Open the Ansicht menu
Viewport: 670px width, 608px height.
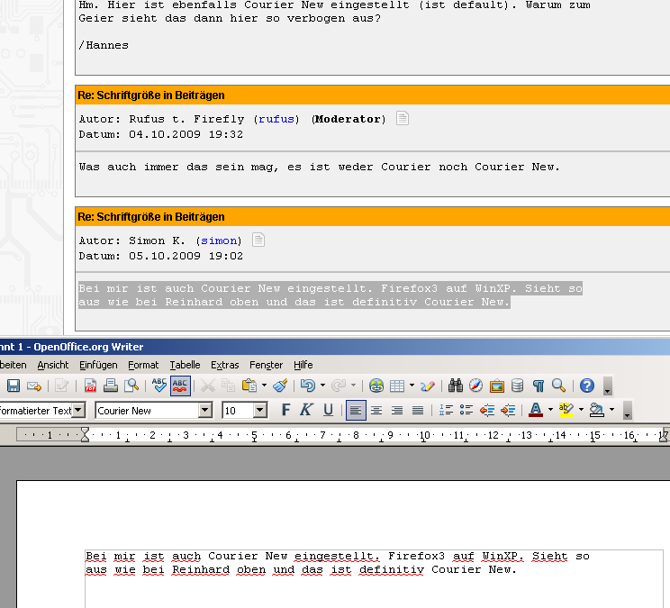tap(53, 365)
